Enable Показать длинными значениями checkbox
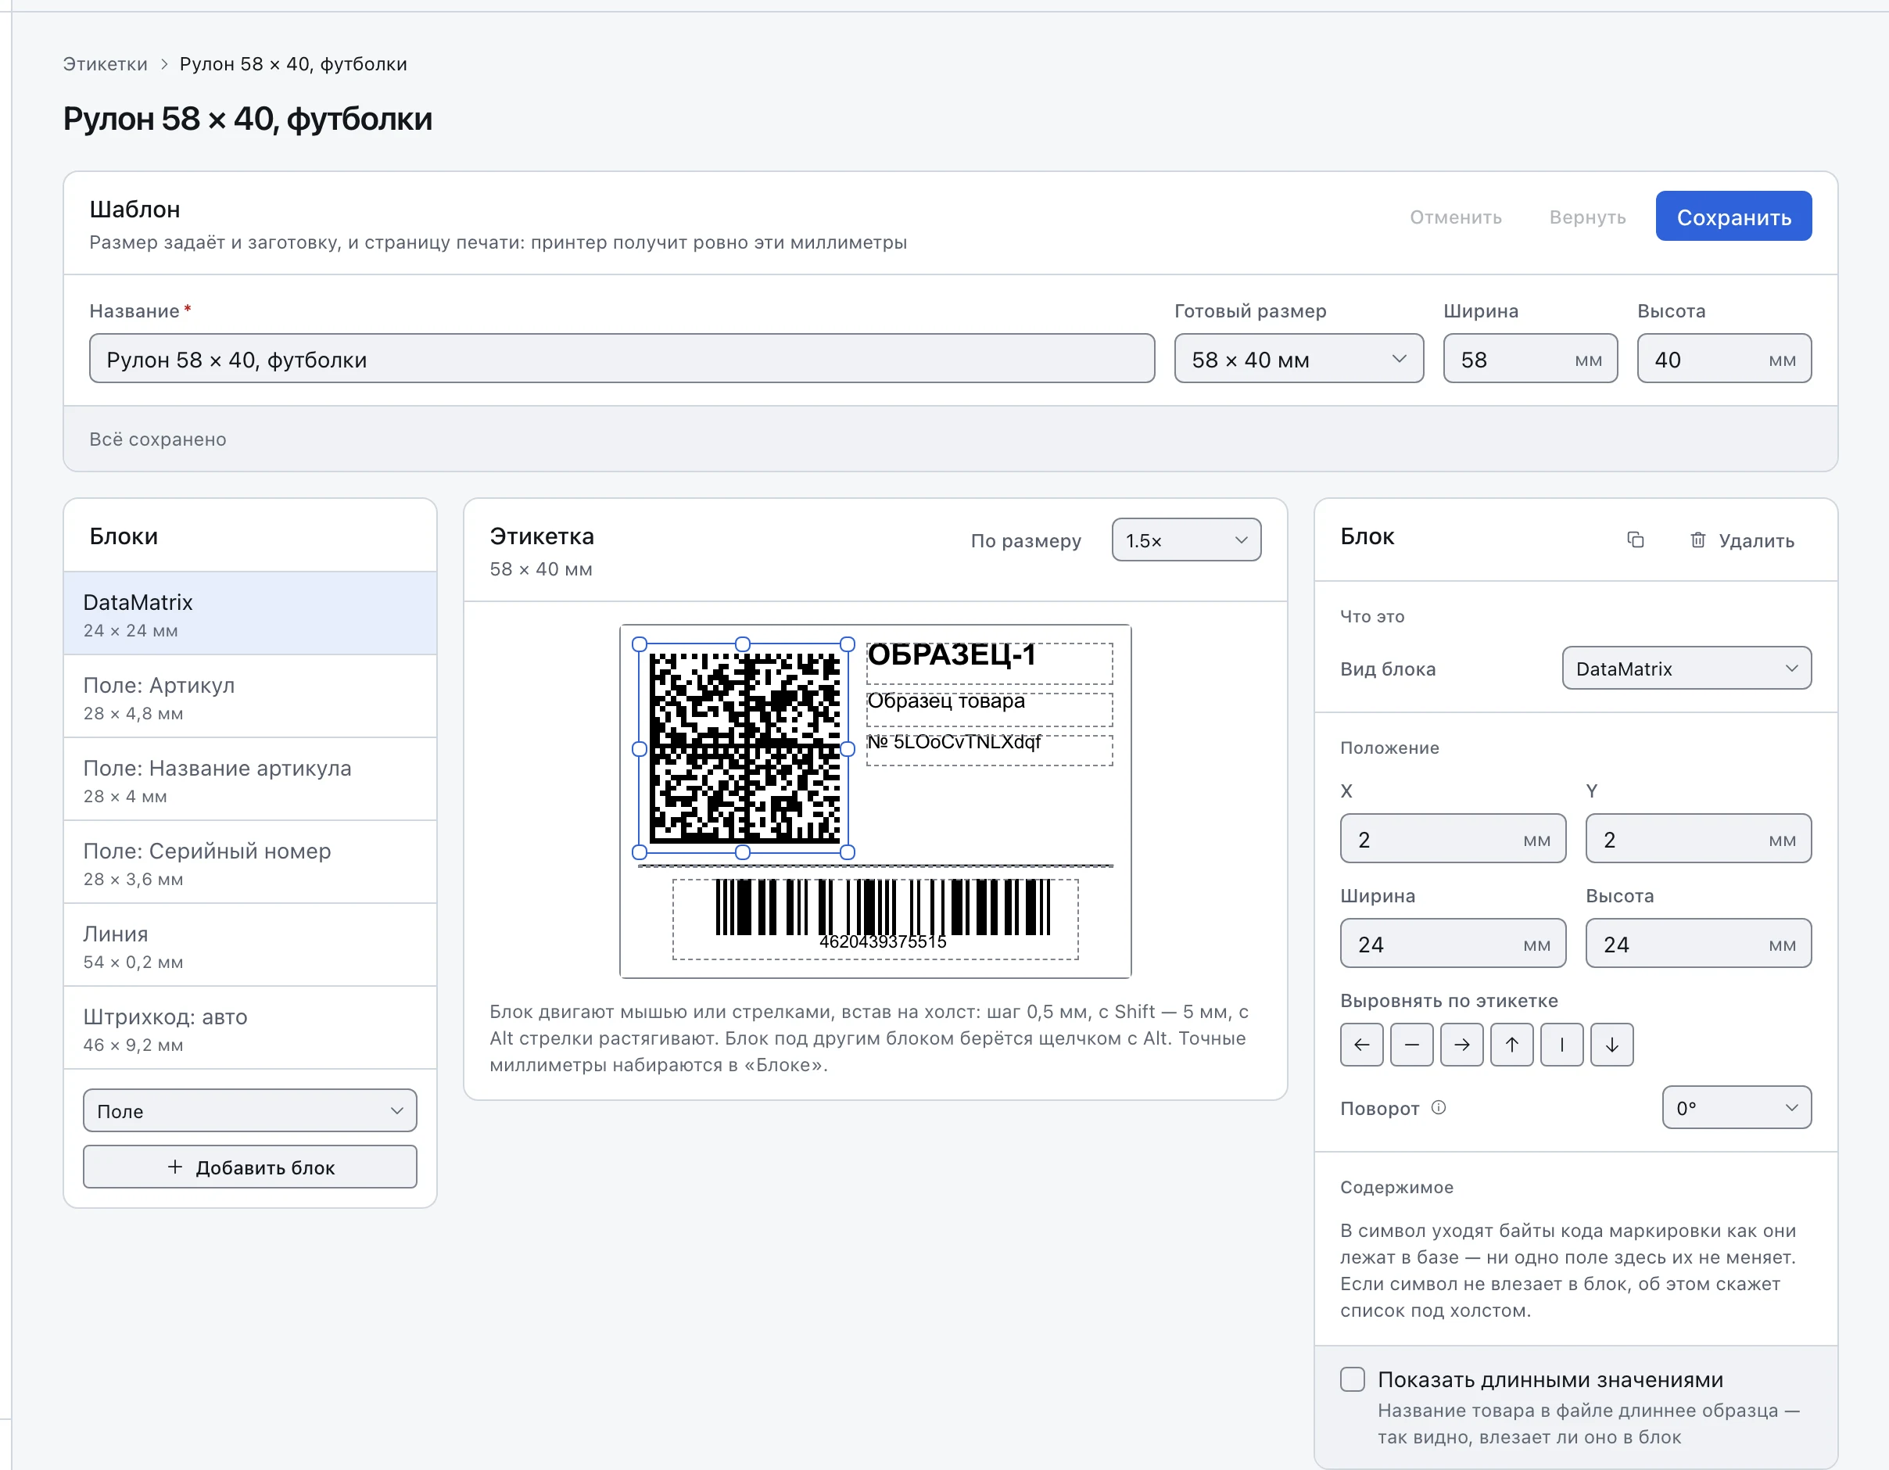 (x=1353, y=1379)
